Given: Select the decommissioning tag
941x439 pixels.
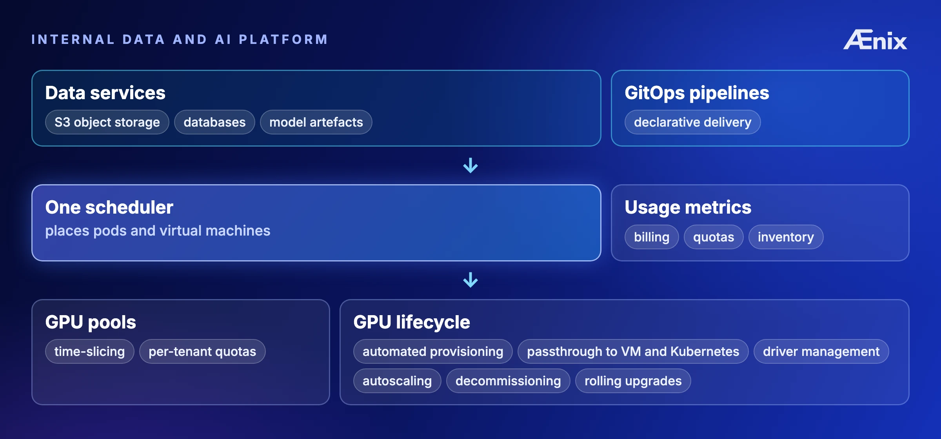Looking at the screenshot, I should (x=508, y=381).
